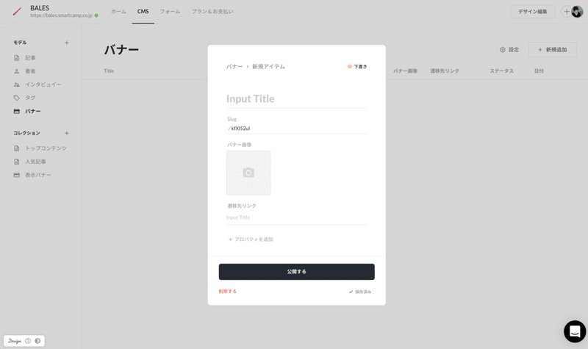Open the chat support bubble
Image resolution: width=588 pixels, height=349 pixels.
pos(575,331)
